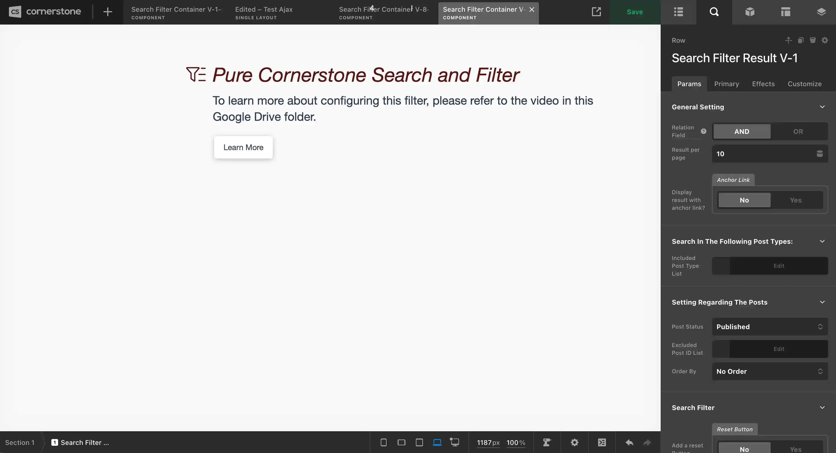
Task: Open the Inspector magnifier icon
Action: pyautogui.click(x=714, y=12)
